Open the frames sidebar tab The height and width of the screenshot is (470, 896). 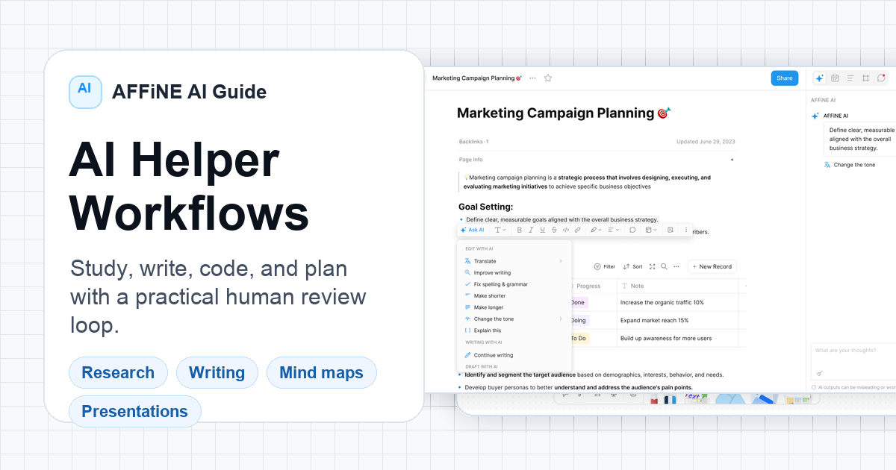(865, 78)
